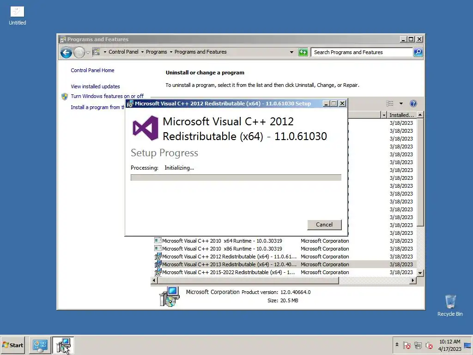473x355 pixels.
Task: Click the Control Panel icon in address bar
Action: click(x=96, y=52)
